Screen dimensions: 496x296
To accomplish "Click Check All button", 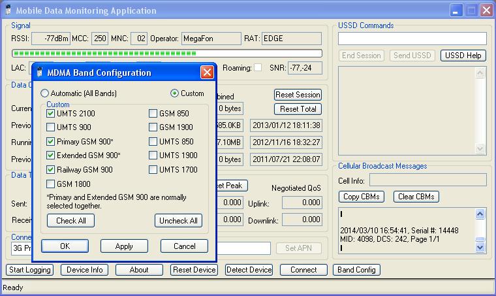I will (71, 221).
